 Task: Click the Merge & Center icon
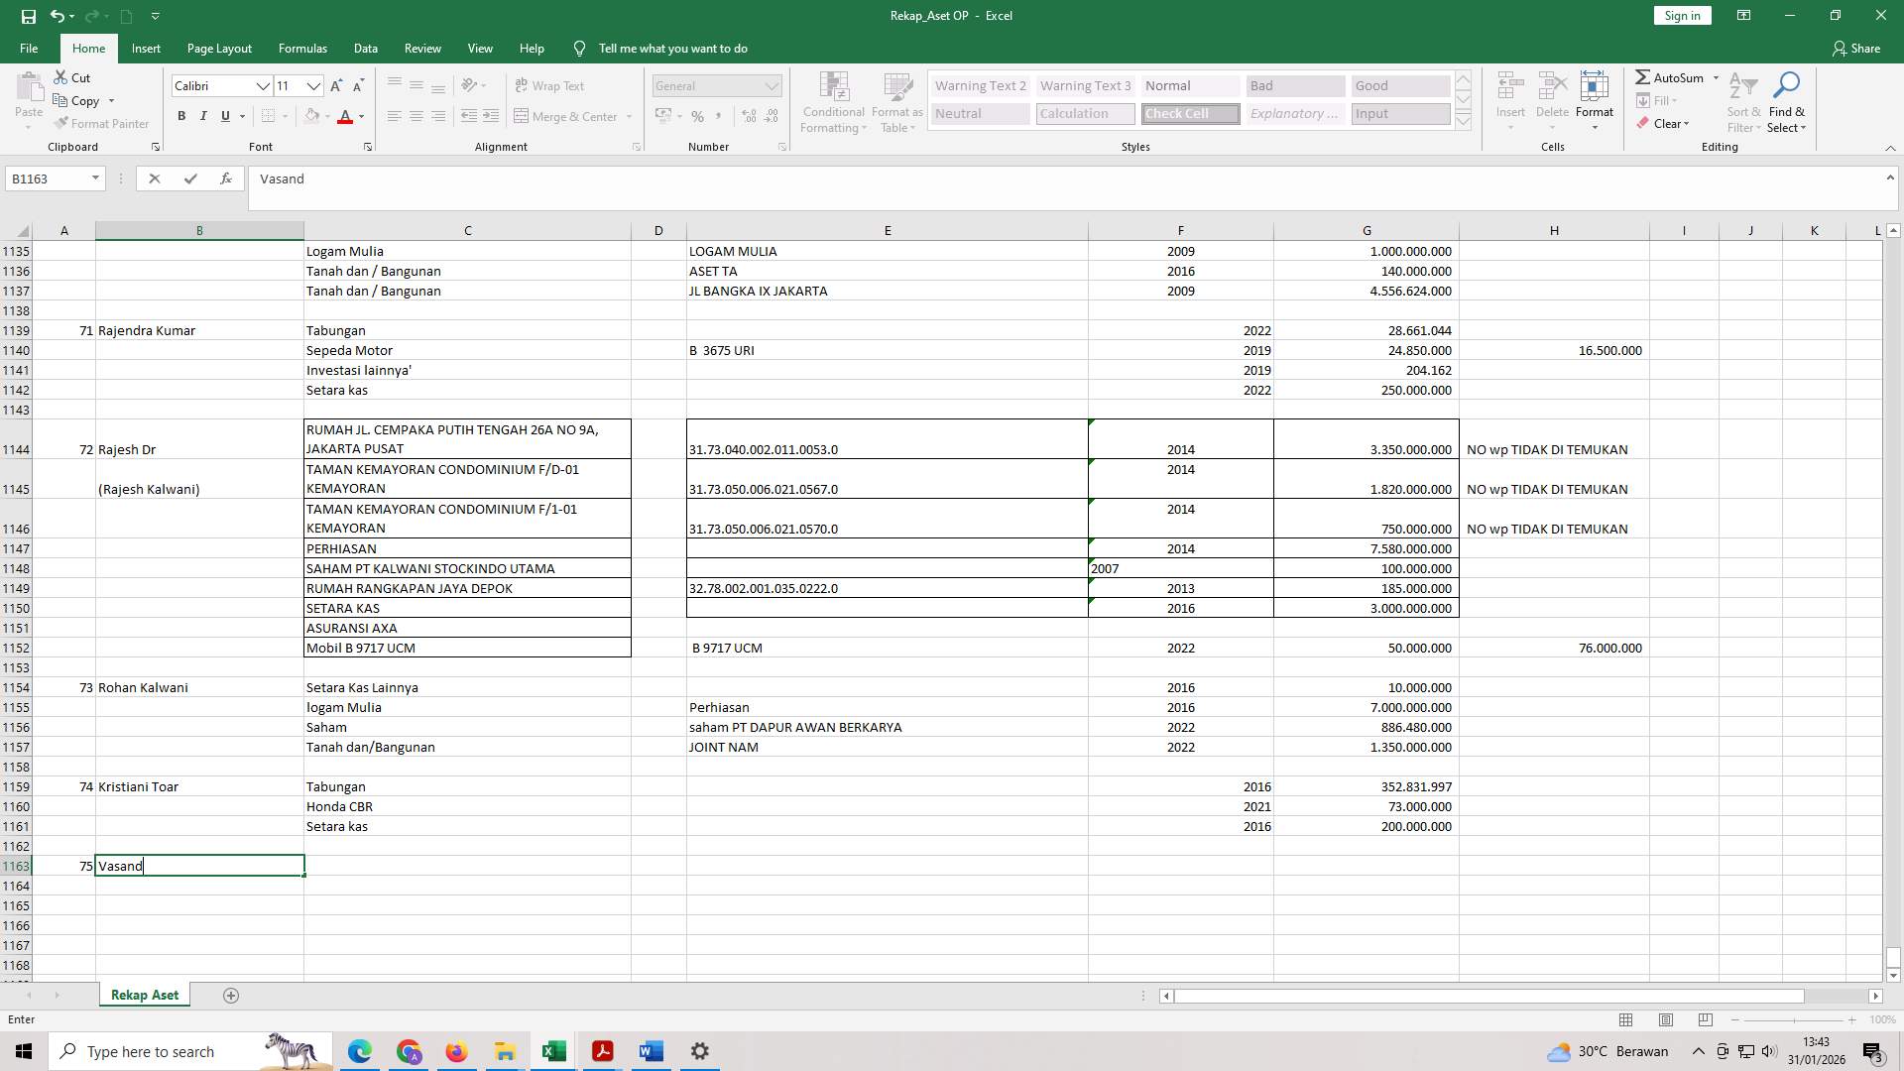pyautogui.click(x=523, y=116)
